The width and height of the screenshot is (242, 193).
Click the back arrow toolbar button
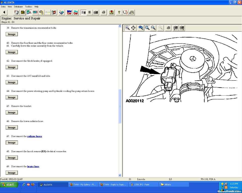(4, 12)
